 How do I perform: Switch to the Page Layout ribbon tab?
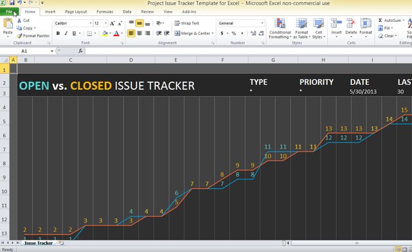(x=76, y=12)
